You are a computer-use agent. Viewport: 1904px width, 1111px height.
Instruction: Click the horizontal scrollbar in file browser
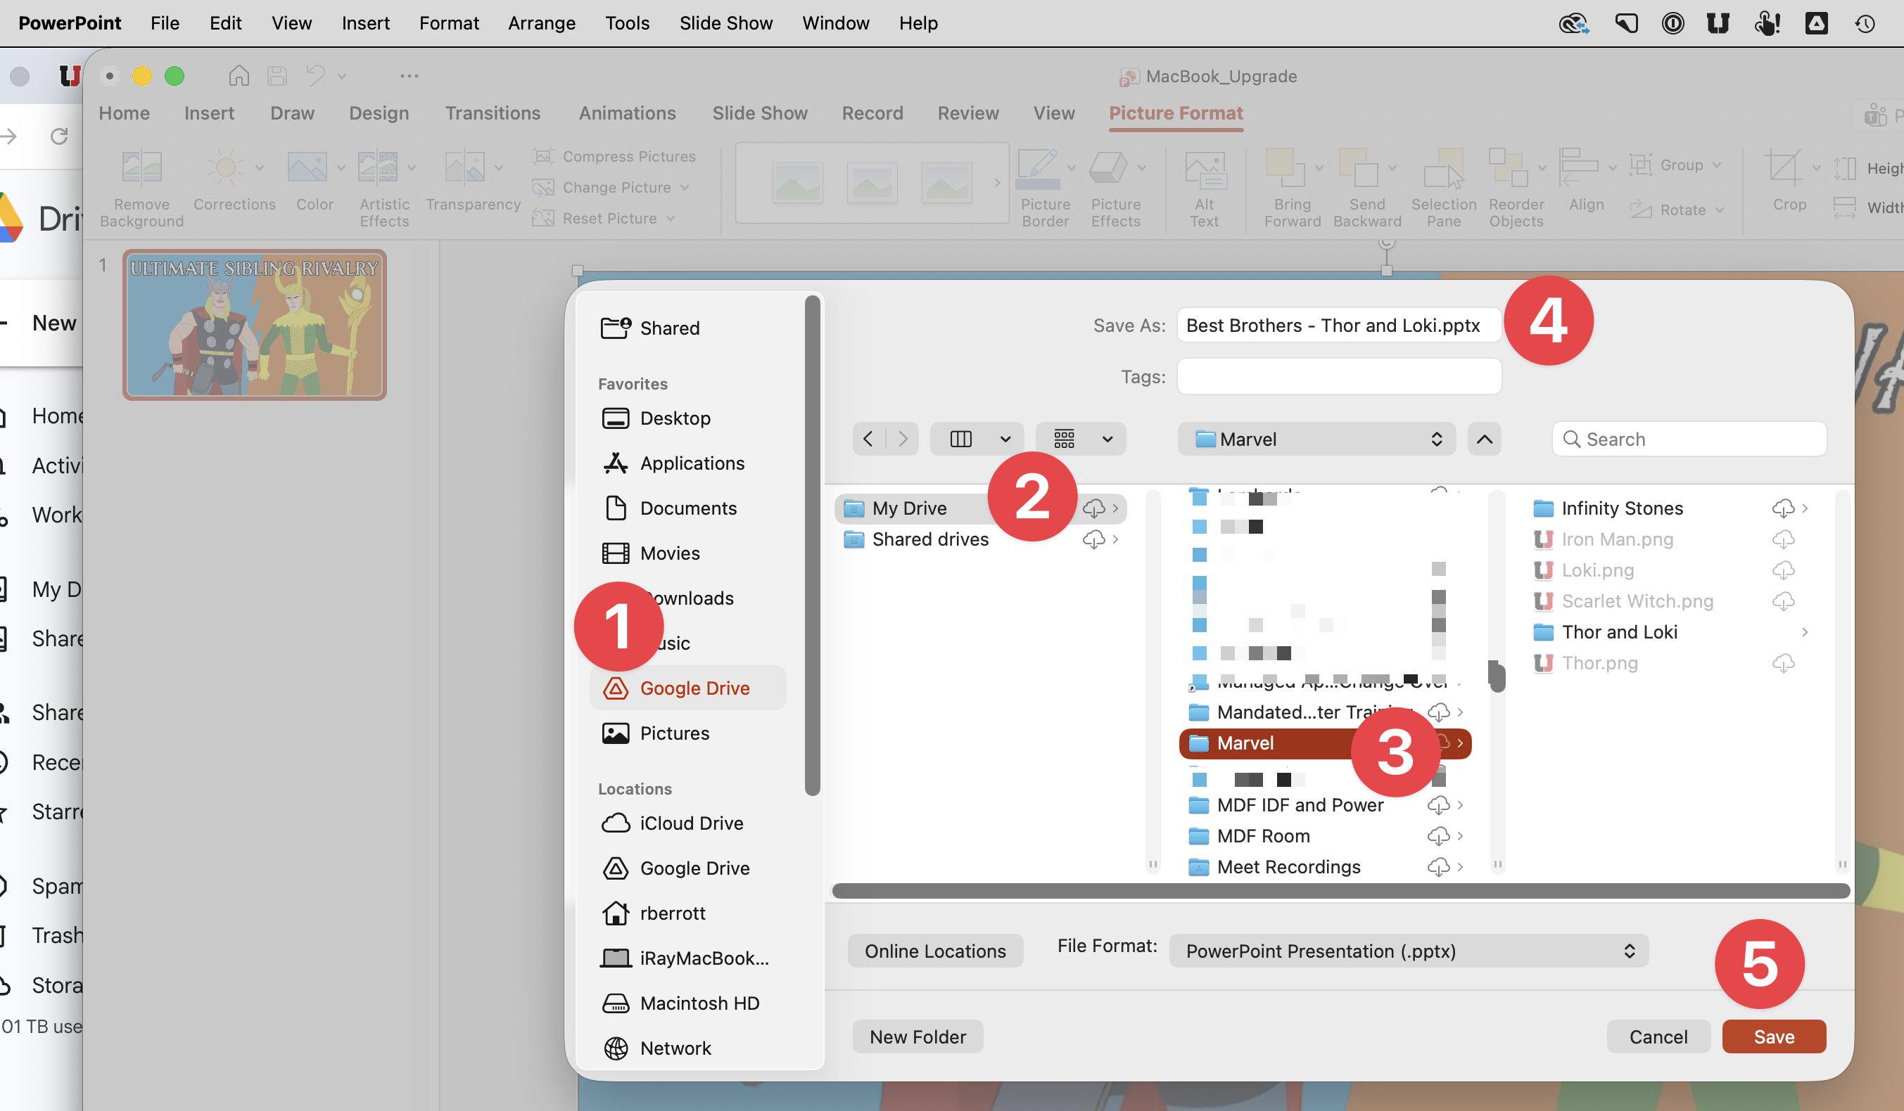tap(1340, 891)
